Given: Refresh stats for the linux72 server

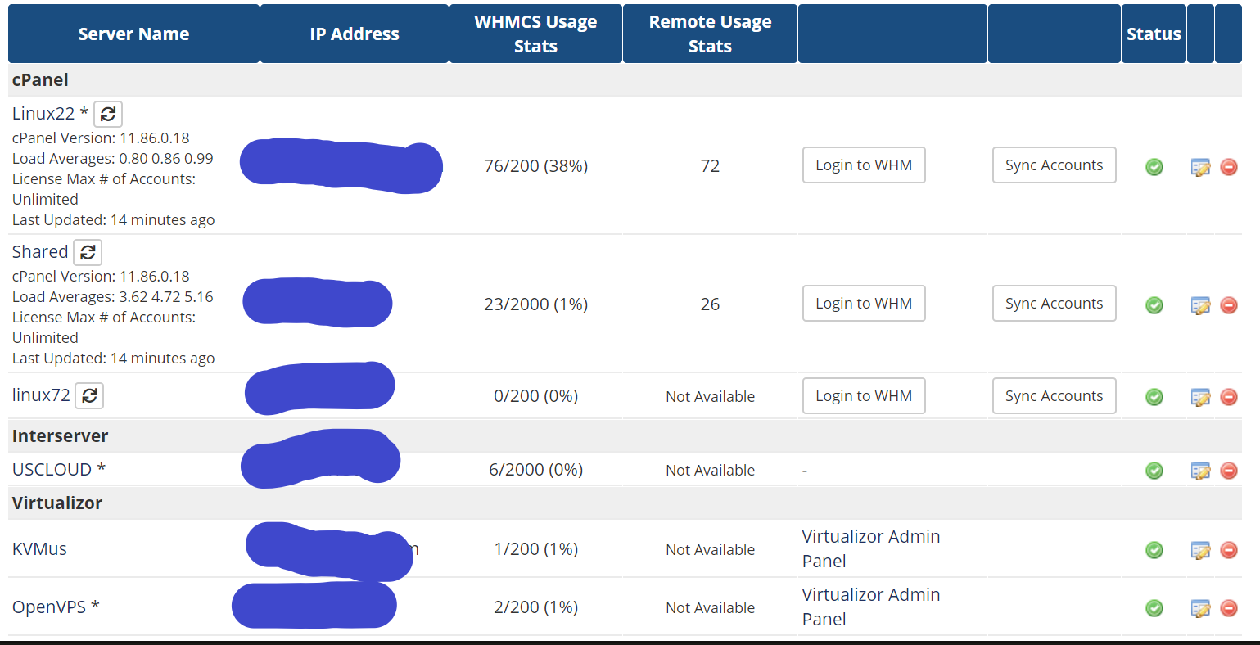Looking at the screenshot, I should (x=89, y=395).
